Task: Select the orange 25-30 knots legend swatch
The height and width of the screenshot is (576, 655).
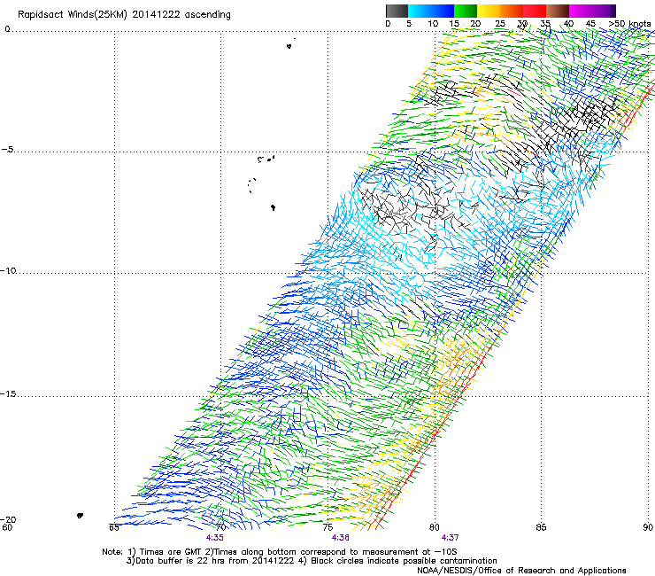Action: (512, 11)
